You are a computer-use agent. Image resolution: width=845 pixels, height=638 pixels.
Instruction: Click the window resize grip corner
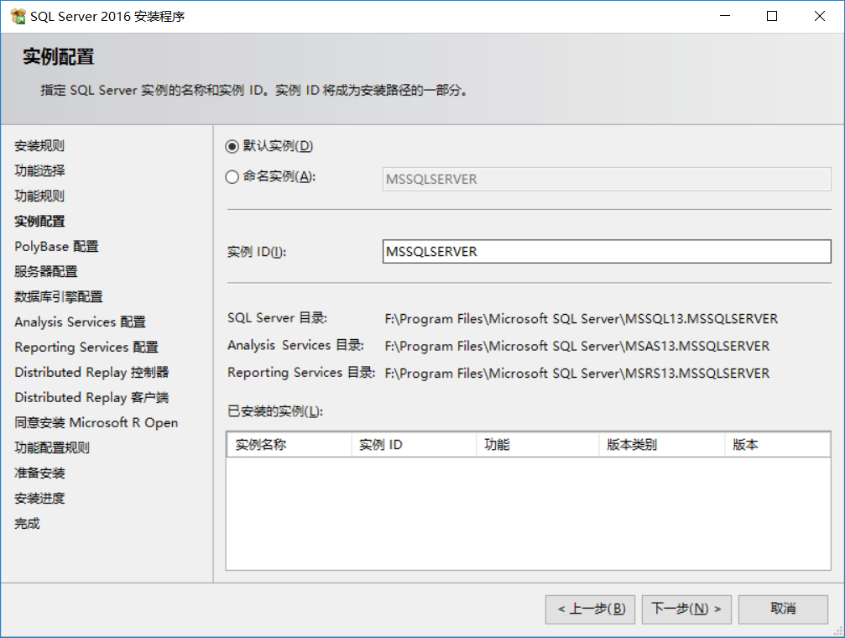point(838,631)
